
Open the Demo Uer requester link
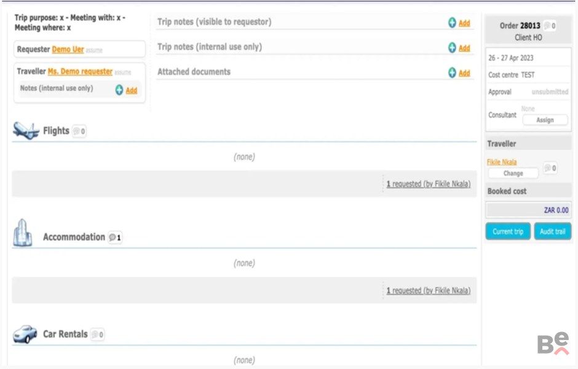coord(68,49)
